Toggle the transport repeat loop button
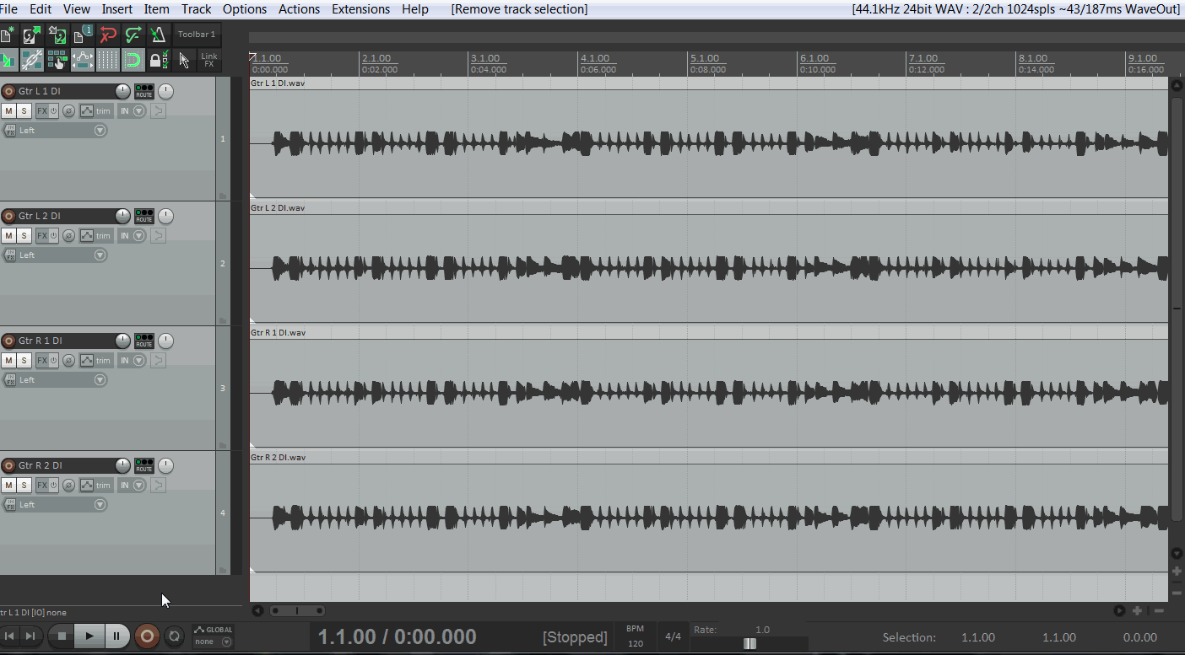 174,636
